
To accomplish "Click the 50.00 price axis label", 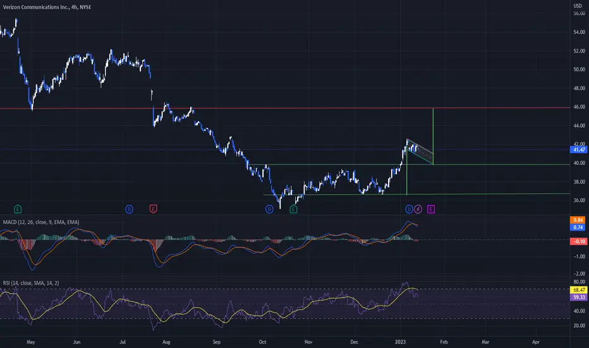I will (x=579, y=69).
